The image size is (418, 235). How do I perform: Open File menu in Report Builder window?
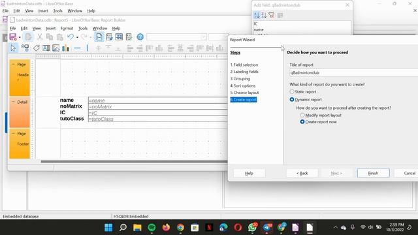pos(13,28)
